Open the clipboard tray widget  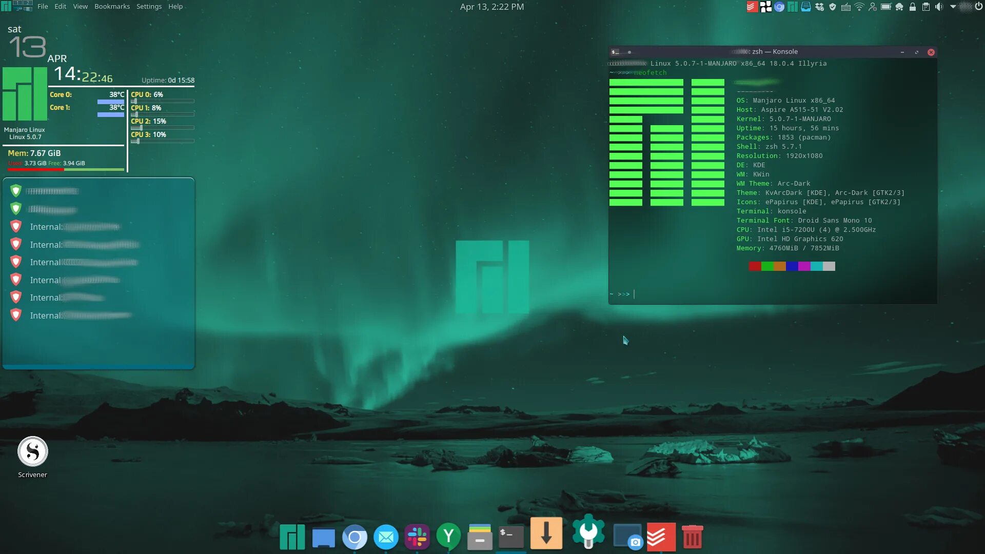(926, 7)
